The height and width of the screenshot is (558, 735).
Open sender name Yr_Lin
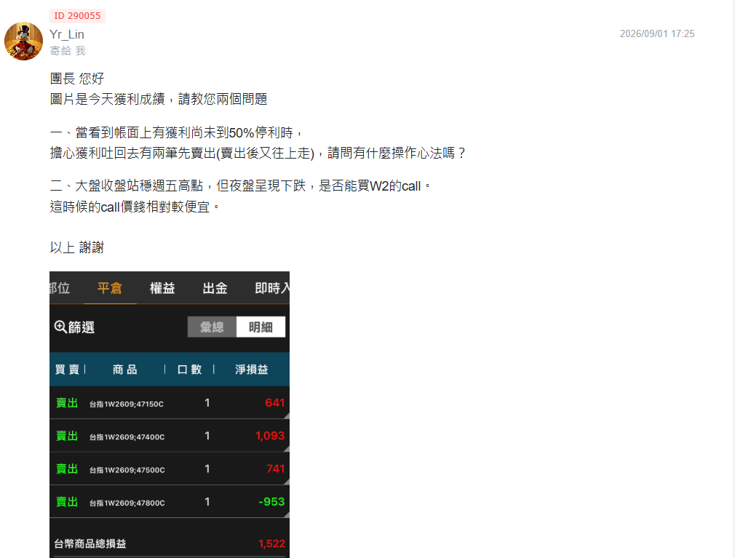[x=67, y=34]
